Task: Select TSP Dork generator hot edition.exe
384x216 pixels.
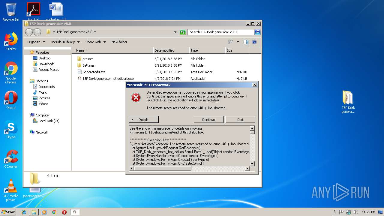Action: click(105, 79)
